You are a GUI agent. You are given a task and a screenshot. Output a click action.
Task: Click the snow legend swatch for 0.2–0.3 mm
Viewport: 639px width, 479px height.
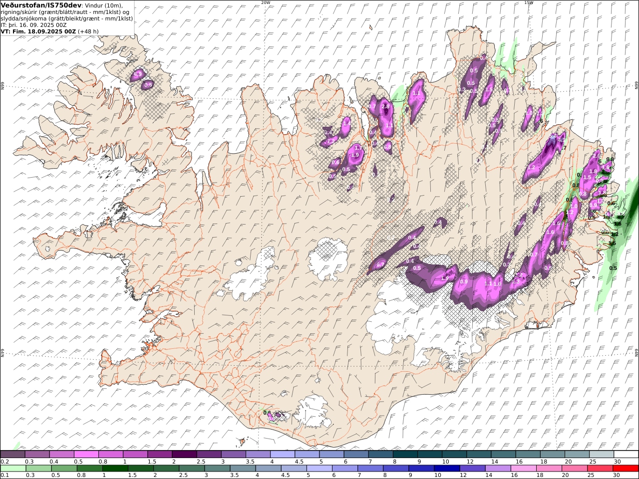click(12, 454)
